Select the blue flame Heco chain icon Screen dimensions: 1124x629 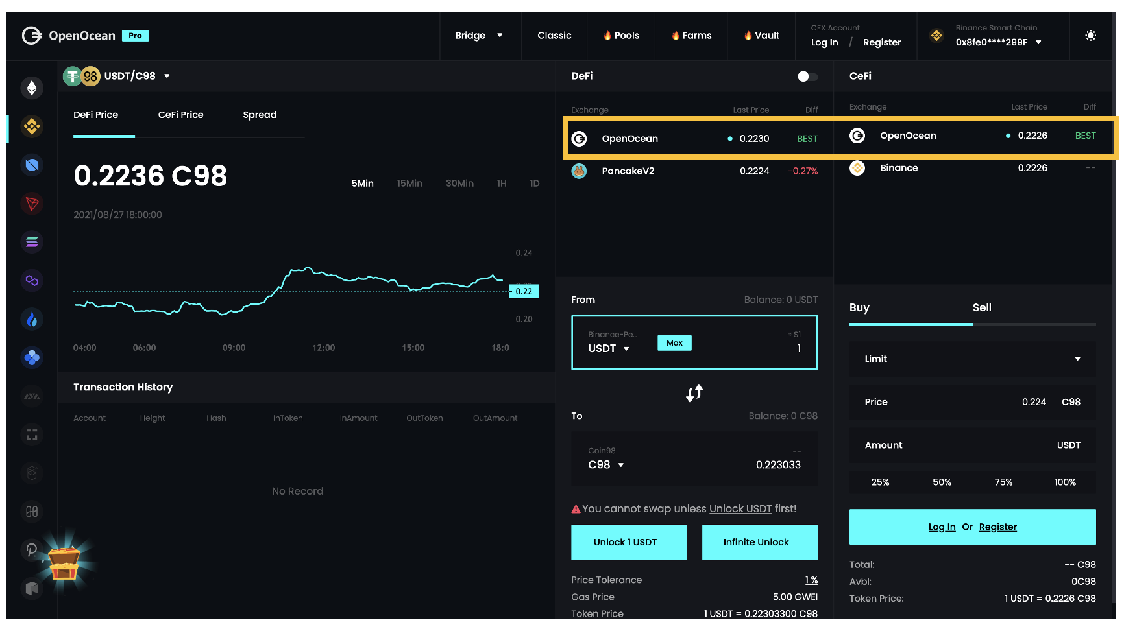[x=32, y=319]
